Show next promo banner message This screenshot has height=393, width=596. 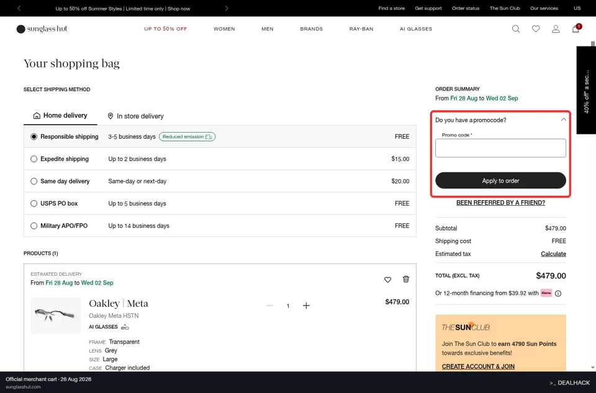point(227,8)
